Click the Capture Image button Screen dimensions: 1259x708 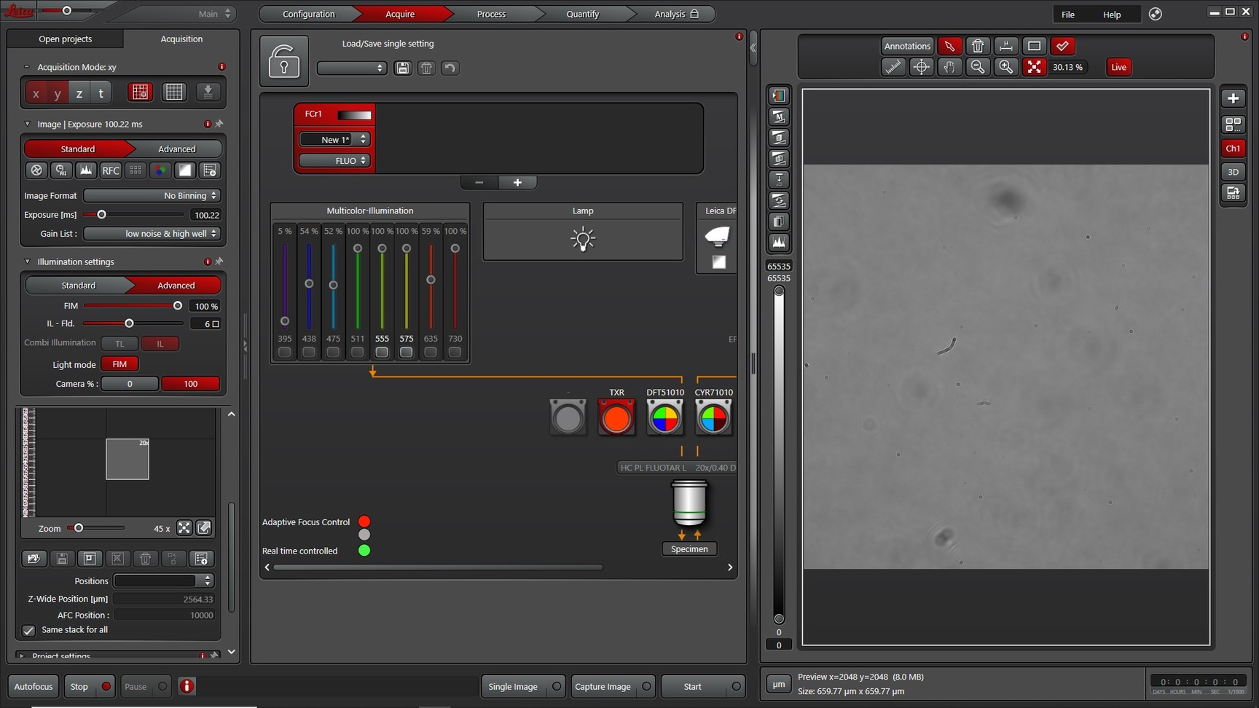click(604, 686)
